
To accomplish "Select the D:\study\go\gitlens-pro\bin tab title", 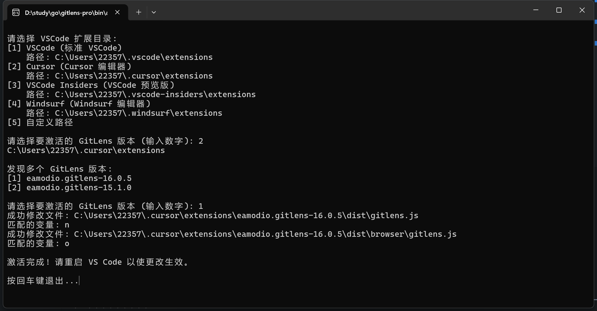I will point(66,13).
